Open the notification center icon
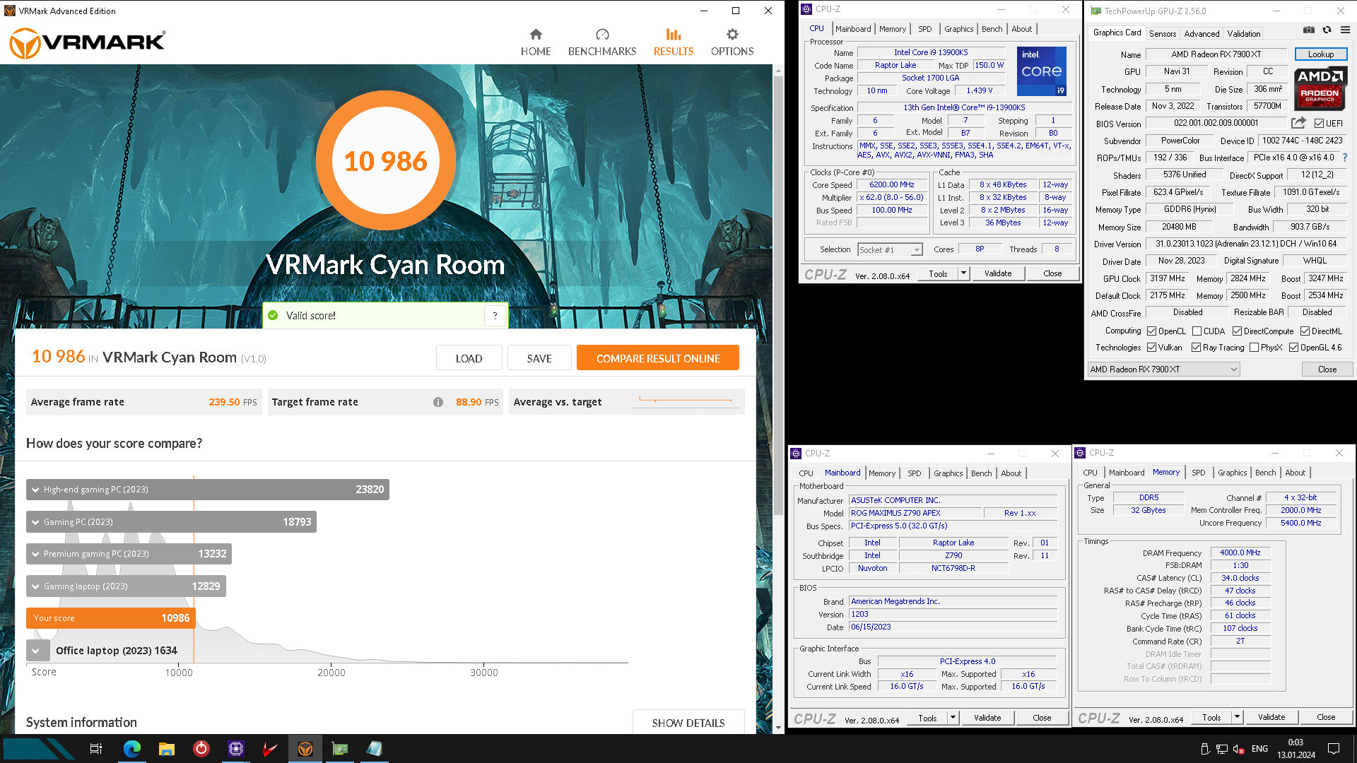This screenshot has width=1357, height=763. pos(1334,749)
